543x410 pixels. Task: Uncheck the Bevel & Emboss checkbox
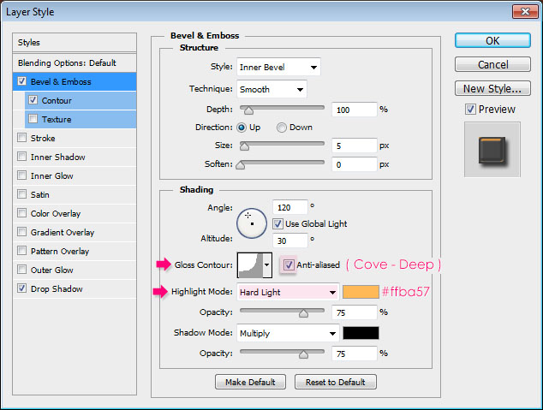coord(21,81)
